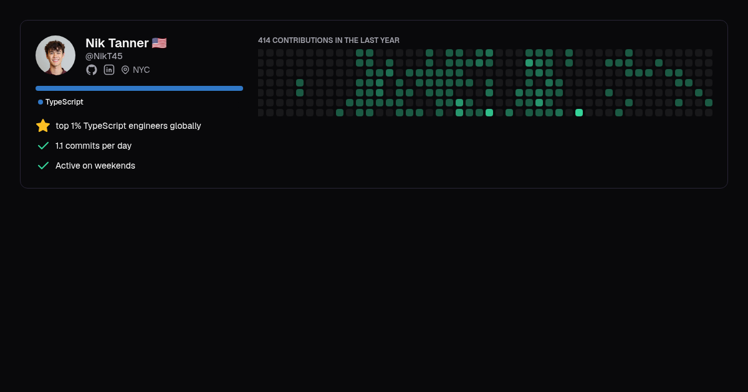Click the checkmark beside 1.1 commits per day
The width and height of the screenshot is (748, 392).
[x=43, y=146]
